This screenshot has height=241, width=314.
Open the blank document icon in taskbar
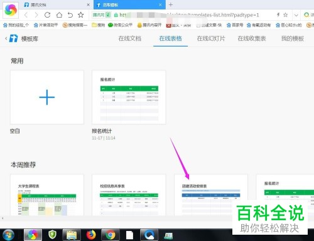tap(129, 235)
